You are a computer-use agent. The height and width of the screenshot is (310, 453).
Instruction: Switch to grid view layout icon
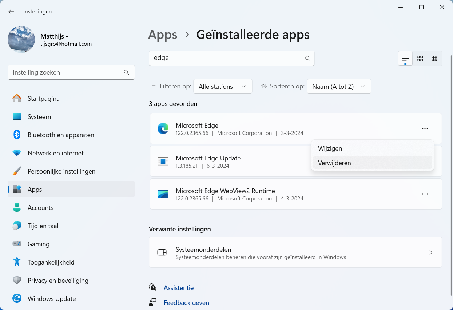420,59
